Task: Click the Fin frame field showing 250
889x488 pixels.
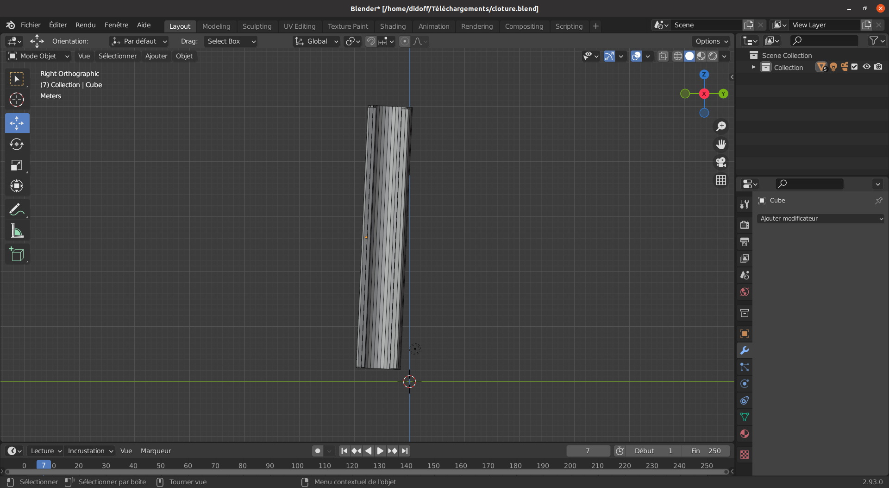Action: [706, 451]
